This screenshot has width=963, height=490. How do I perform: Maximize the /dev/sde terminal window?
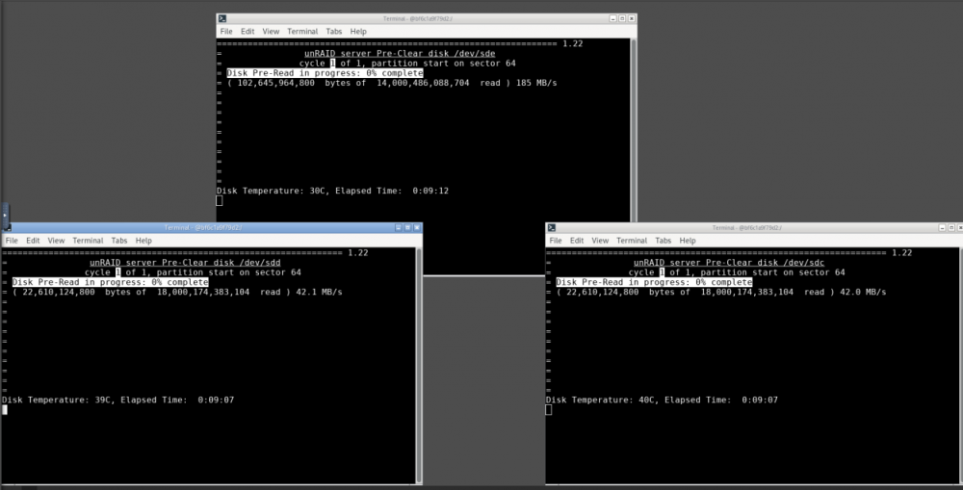pos(621,18)
